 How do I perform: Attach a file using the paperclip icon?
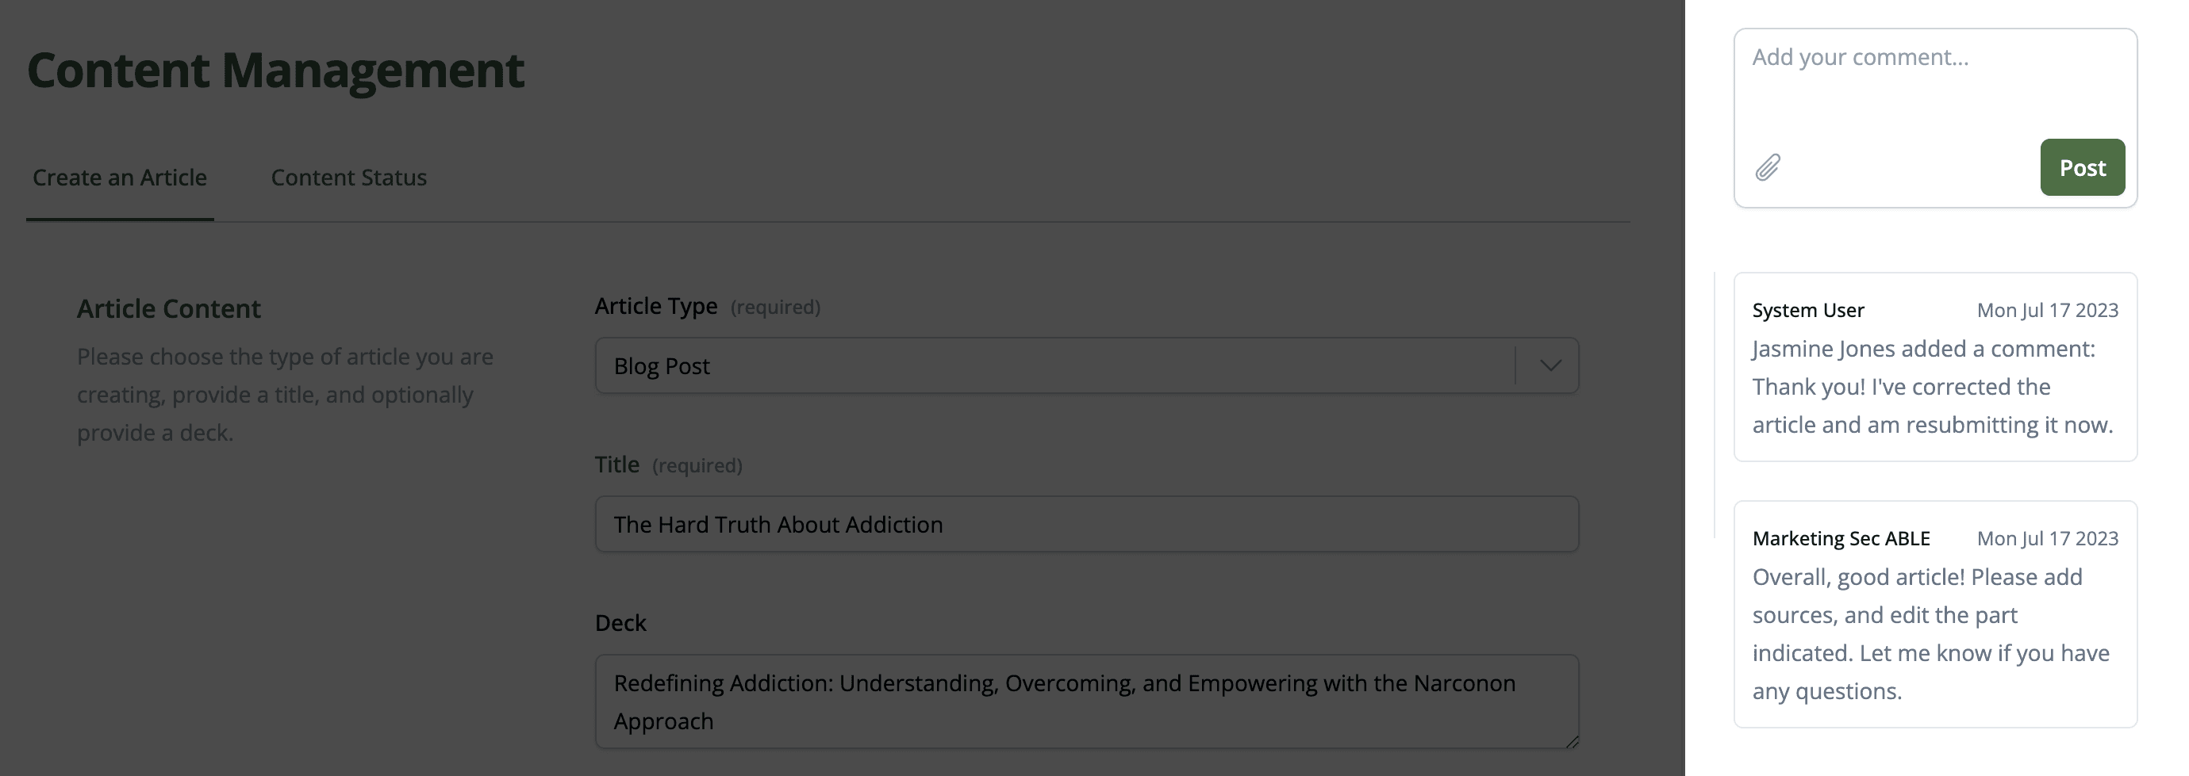tap(1767, 168)
